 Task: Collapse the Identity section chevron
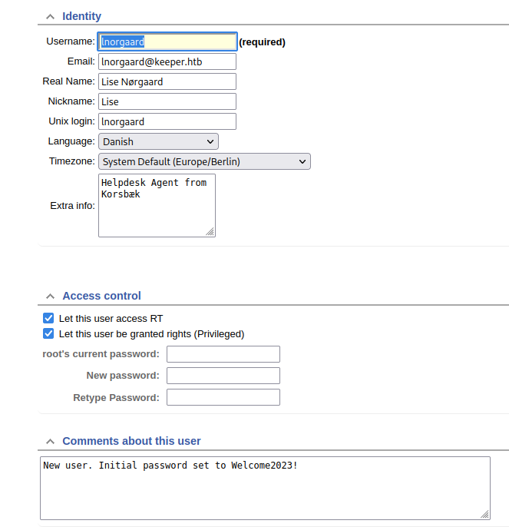50,16
